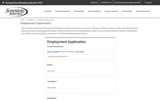Screen dimensions: 160x100
Task: Click the location pin icon beside the address
Action: point(114,3)
